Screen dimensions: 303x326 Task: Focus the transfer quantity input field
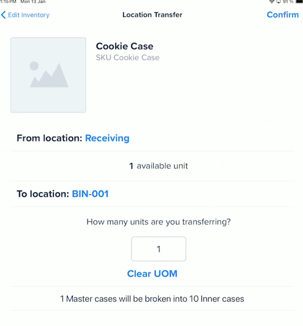(159, 249)
